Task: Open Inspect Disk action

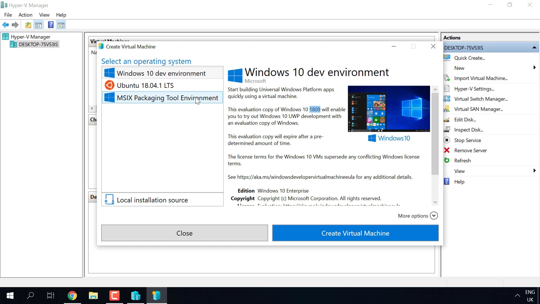Action: (468, 130)
